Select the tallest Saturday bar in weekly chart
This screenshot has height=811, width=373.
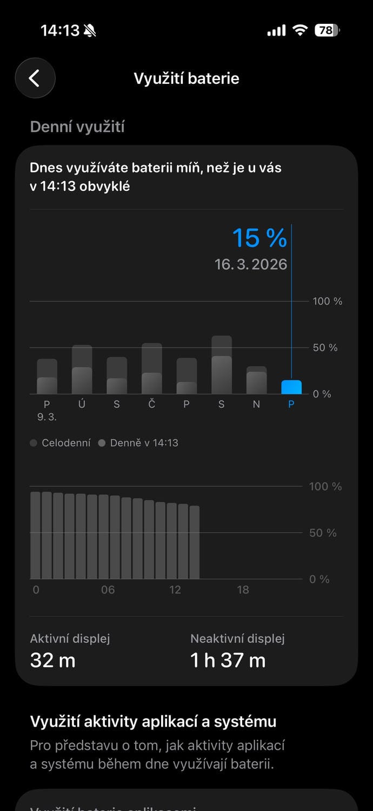tap(221, 365)
